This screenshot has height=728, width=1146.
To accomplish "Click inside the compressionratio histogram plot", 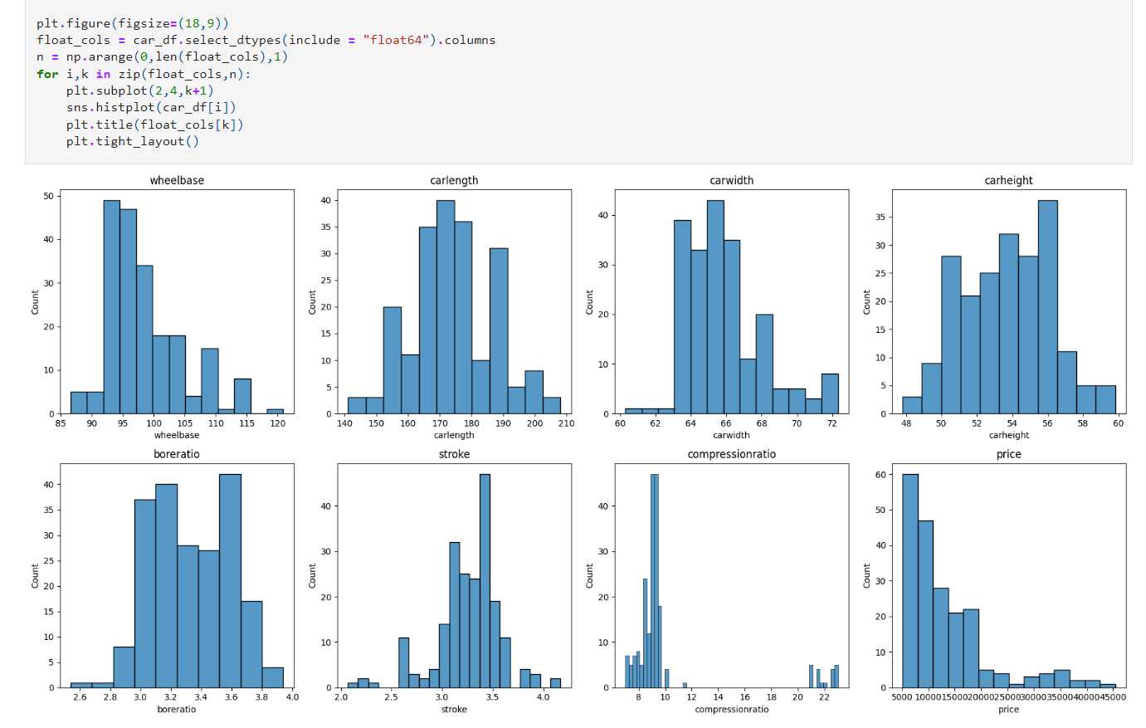I will [731, 575].
